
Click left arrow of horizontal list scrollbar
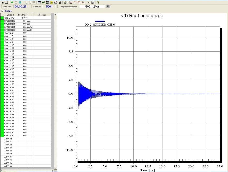click(x=2, y=171)
